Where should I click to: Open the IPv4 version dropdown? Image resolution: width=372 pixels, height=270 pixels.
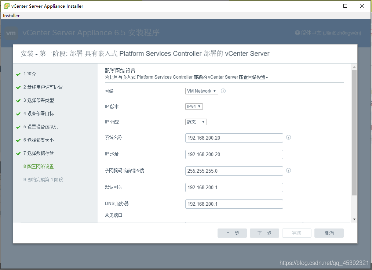coord(194,107)
